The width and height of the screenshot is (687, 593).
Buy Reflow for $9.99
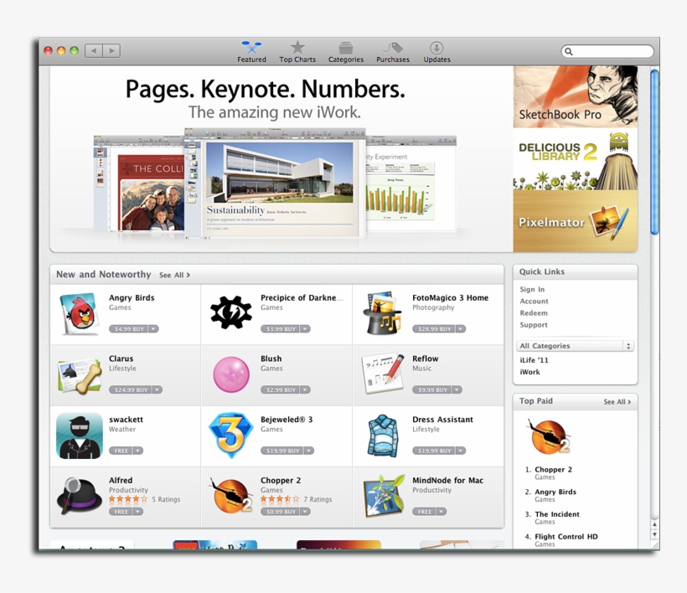431,389
